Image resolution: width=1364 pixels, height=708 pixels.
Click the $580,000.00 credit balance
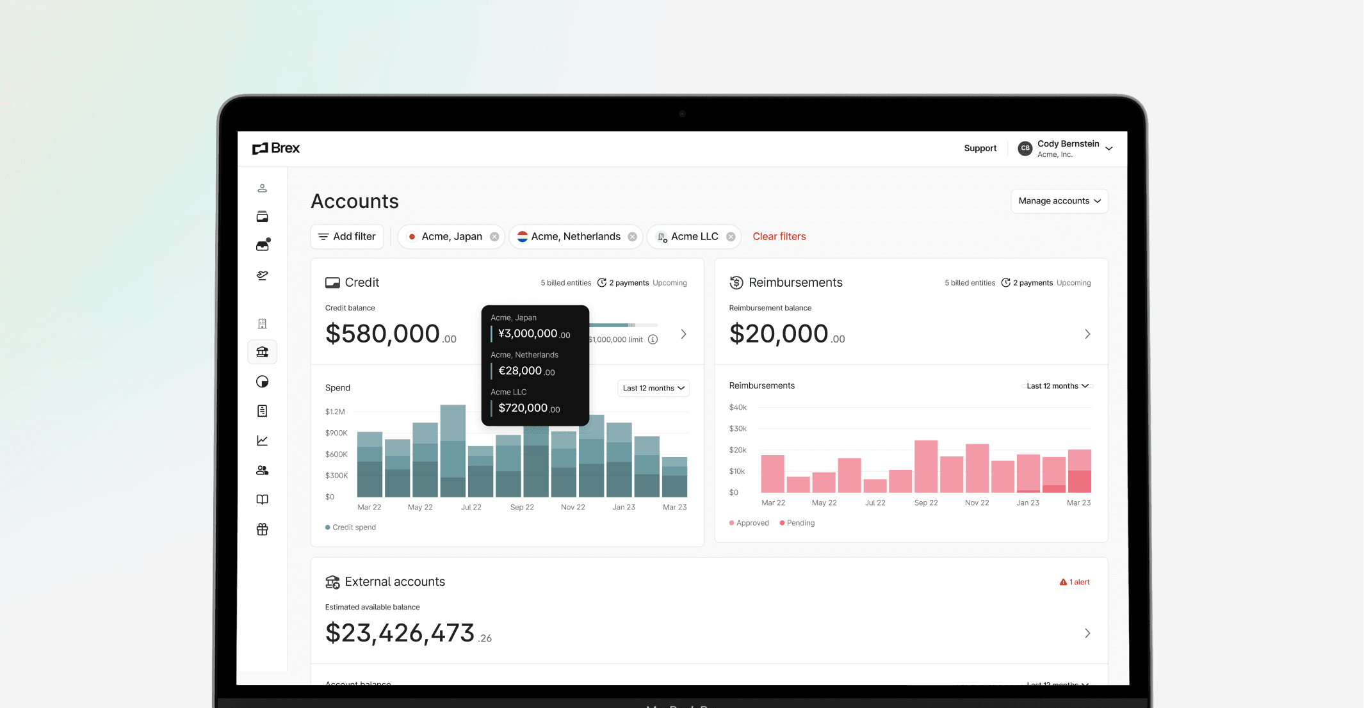click(x=391, y=334)
